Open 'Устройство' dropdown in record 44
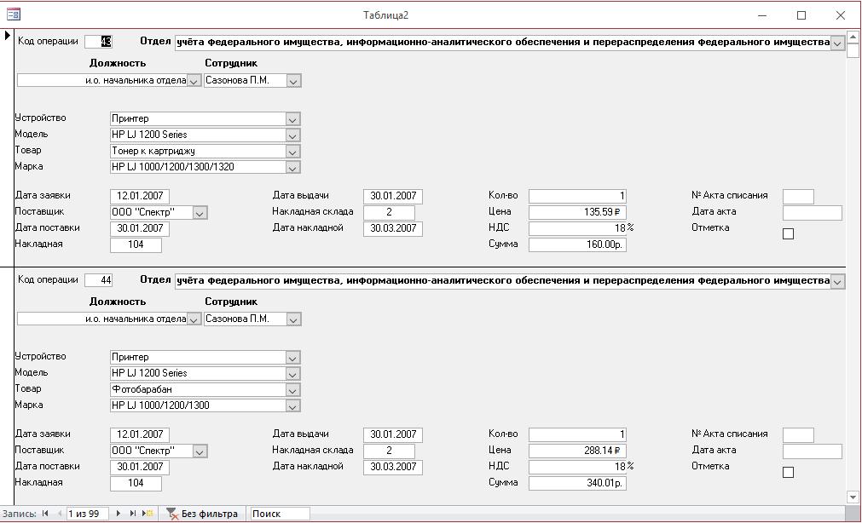Image resolution: width=862 pixels, height=523 pixels. click(x=292, y=358)
